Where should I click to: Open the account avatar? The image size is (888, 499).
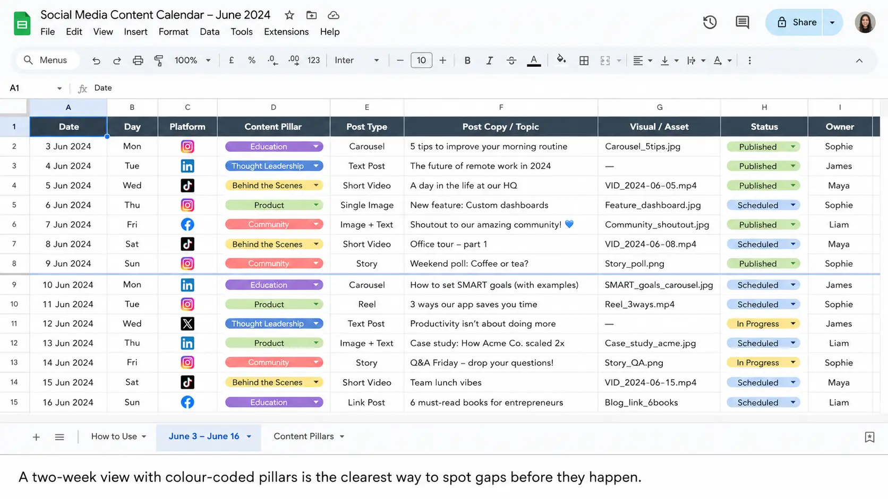[x=865, y=22]
